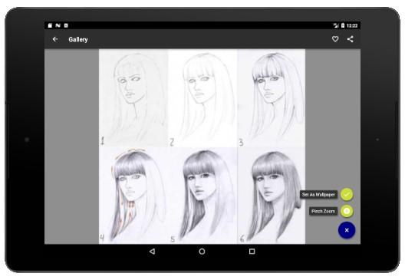Open recent apps with the square button
The image size is (405, 280).
click(252, 252)
